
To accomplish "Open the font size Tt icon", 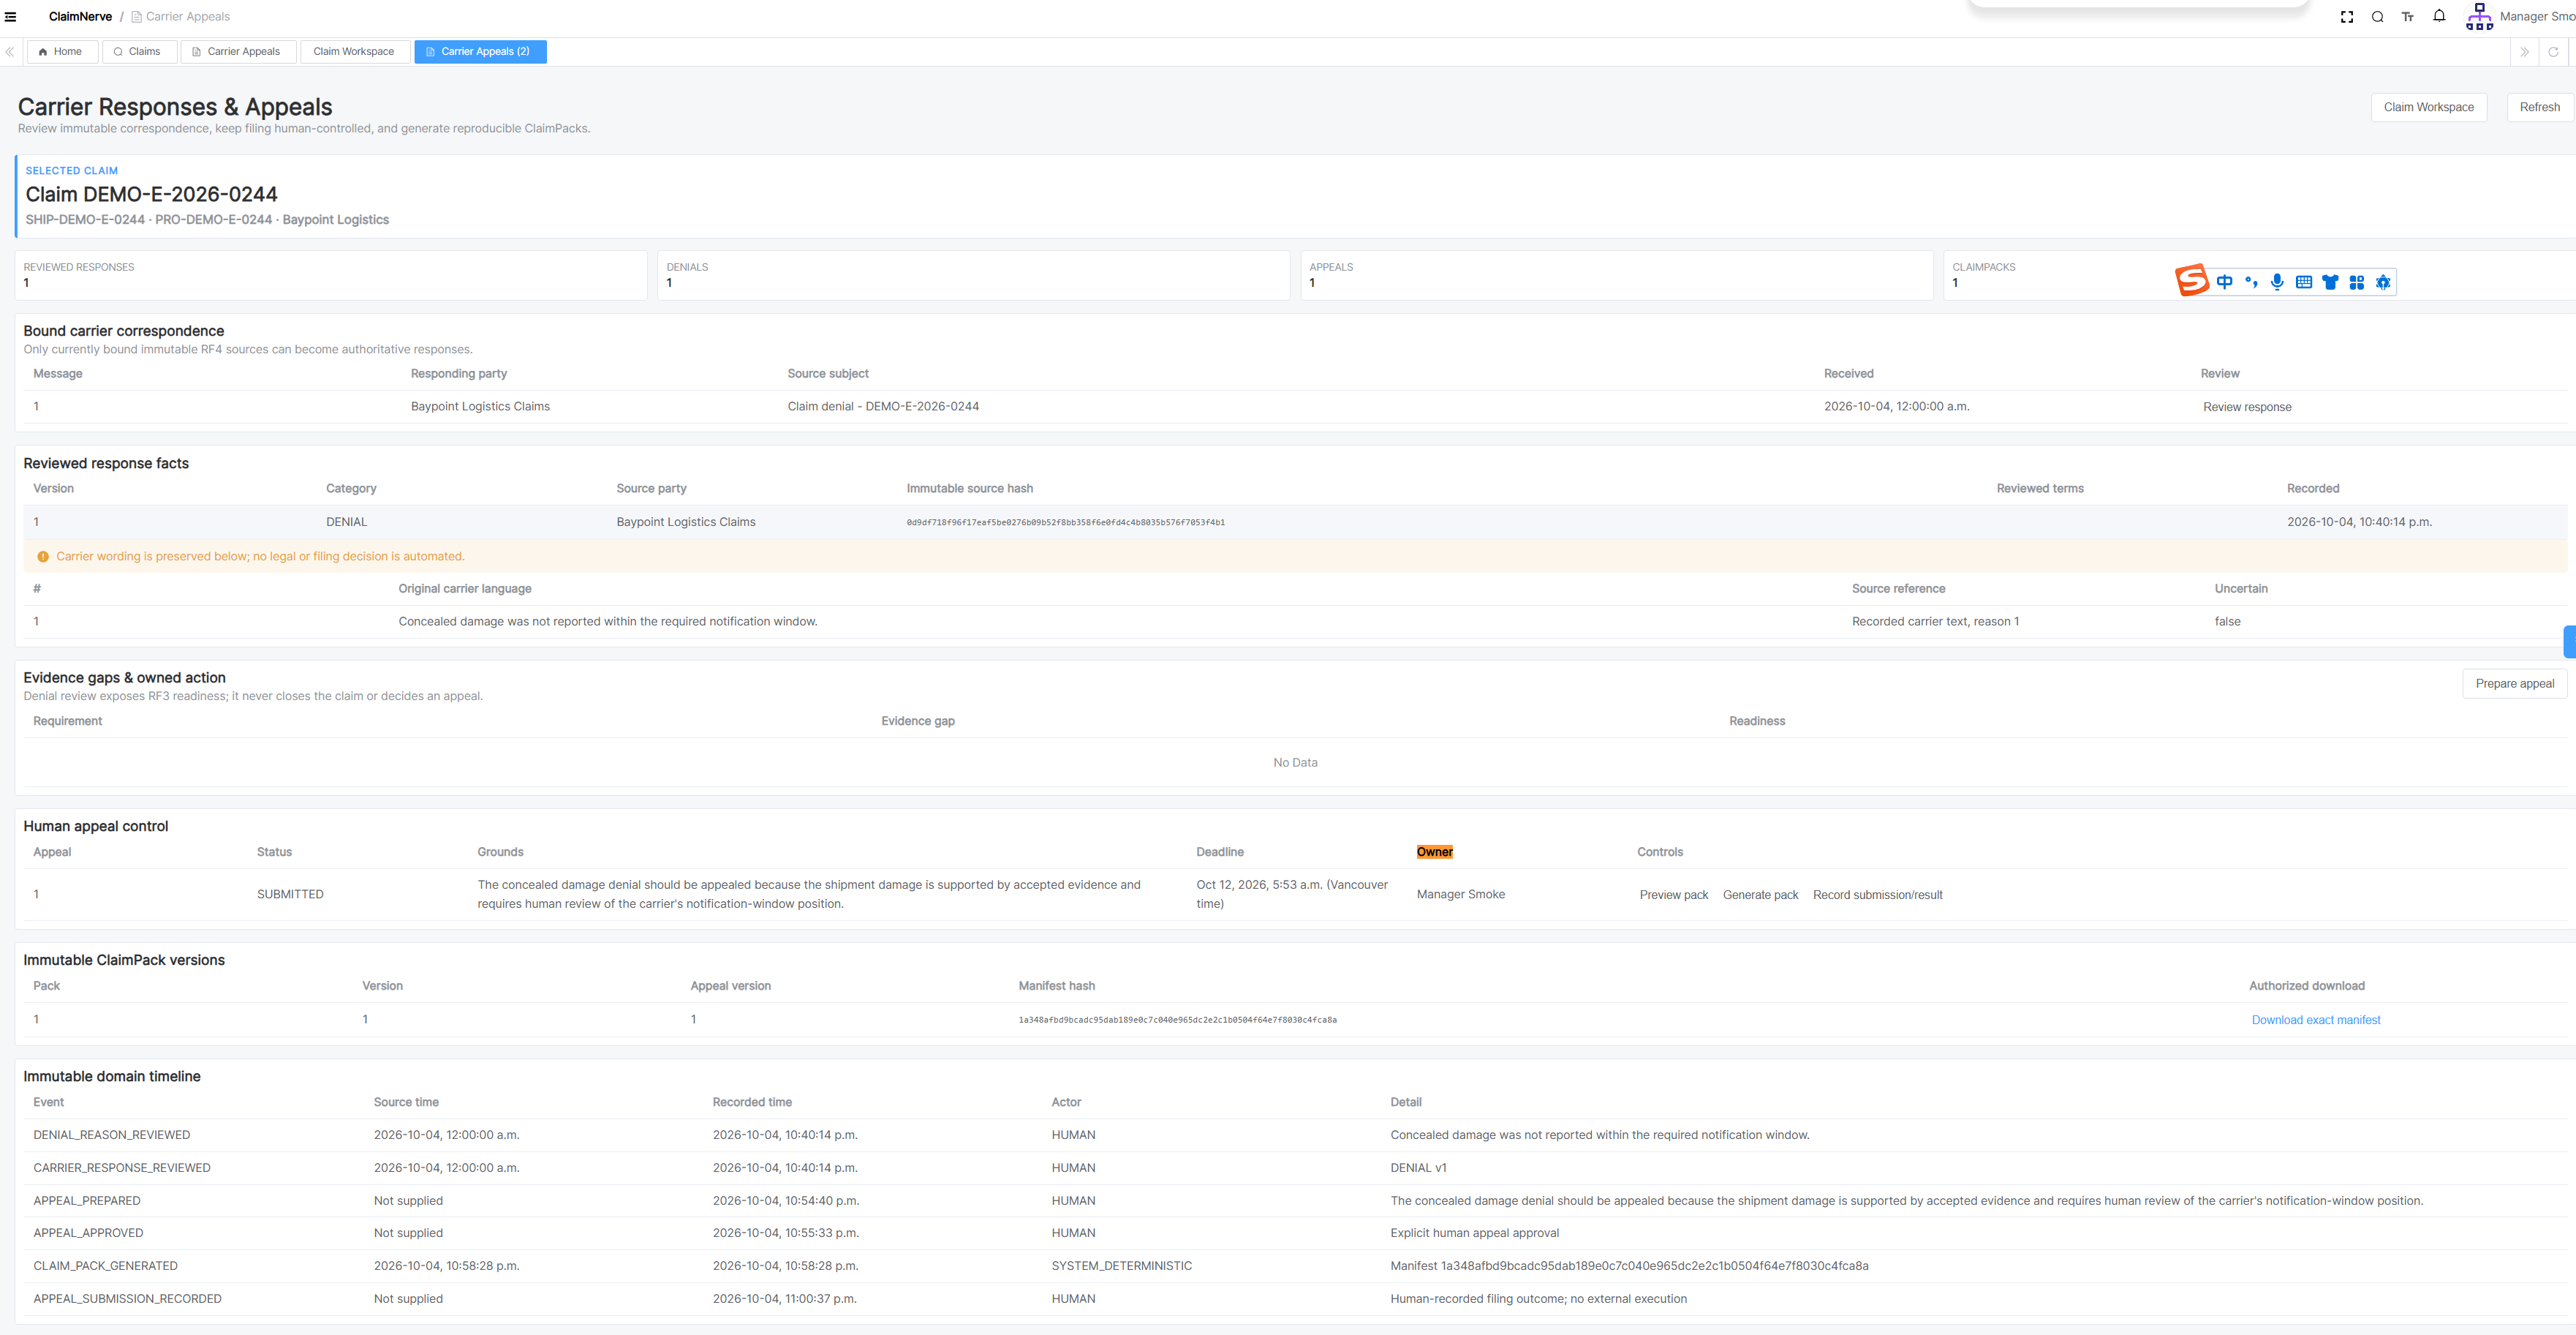I will click(x=2408, y=17).
